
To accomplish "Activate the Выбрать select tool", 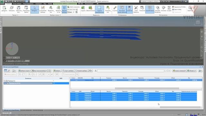I will [x=35, y=9].
